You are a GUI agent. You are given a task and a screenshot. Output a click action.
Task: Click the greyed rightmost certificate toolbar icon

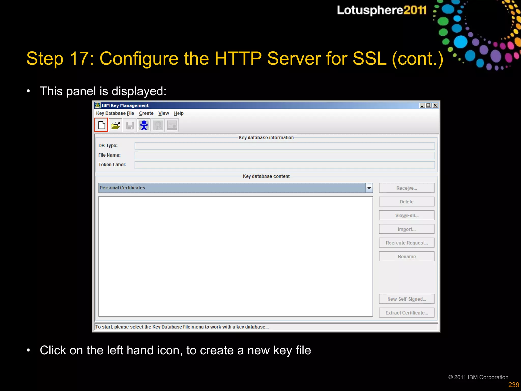click(x=172, y=125)
